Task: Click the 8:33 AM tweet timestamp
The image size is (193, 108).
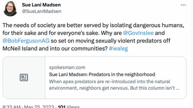Action: tap(12, 107)
